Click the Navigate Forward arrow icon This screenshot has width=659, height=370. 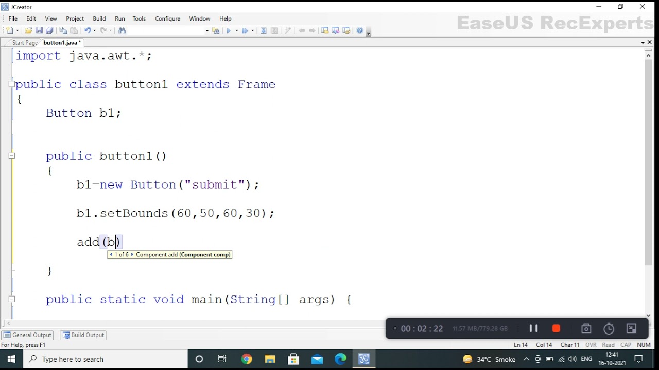click(x=312, y=31)
